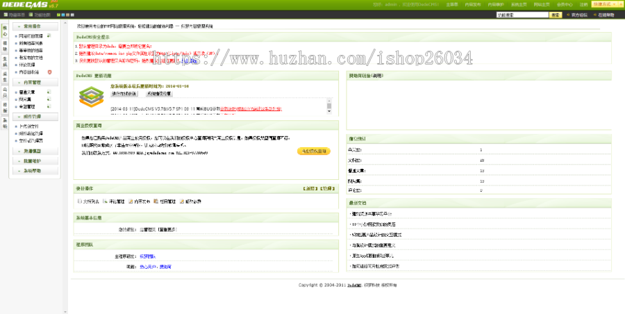Screen dimensions: 625x314
Task: Click red shield icon beside 内容回收站
Action: click(x=49, y=72)
